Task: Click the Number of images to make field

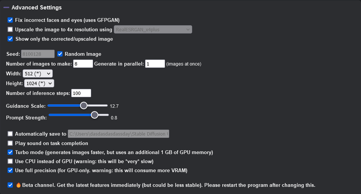Action: (x=83, y=64)
